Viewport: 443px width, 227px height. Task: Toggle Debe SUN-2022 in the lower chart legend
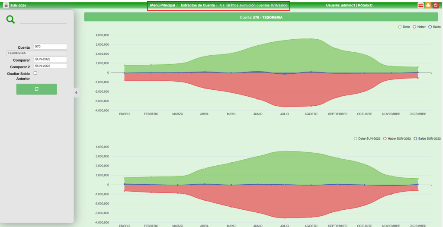point(367,139)
